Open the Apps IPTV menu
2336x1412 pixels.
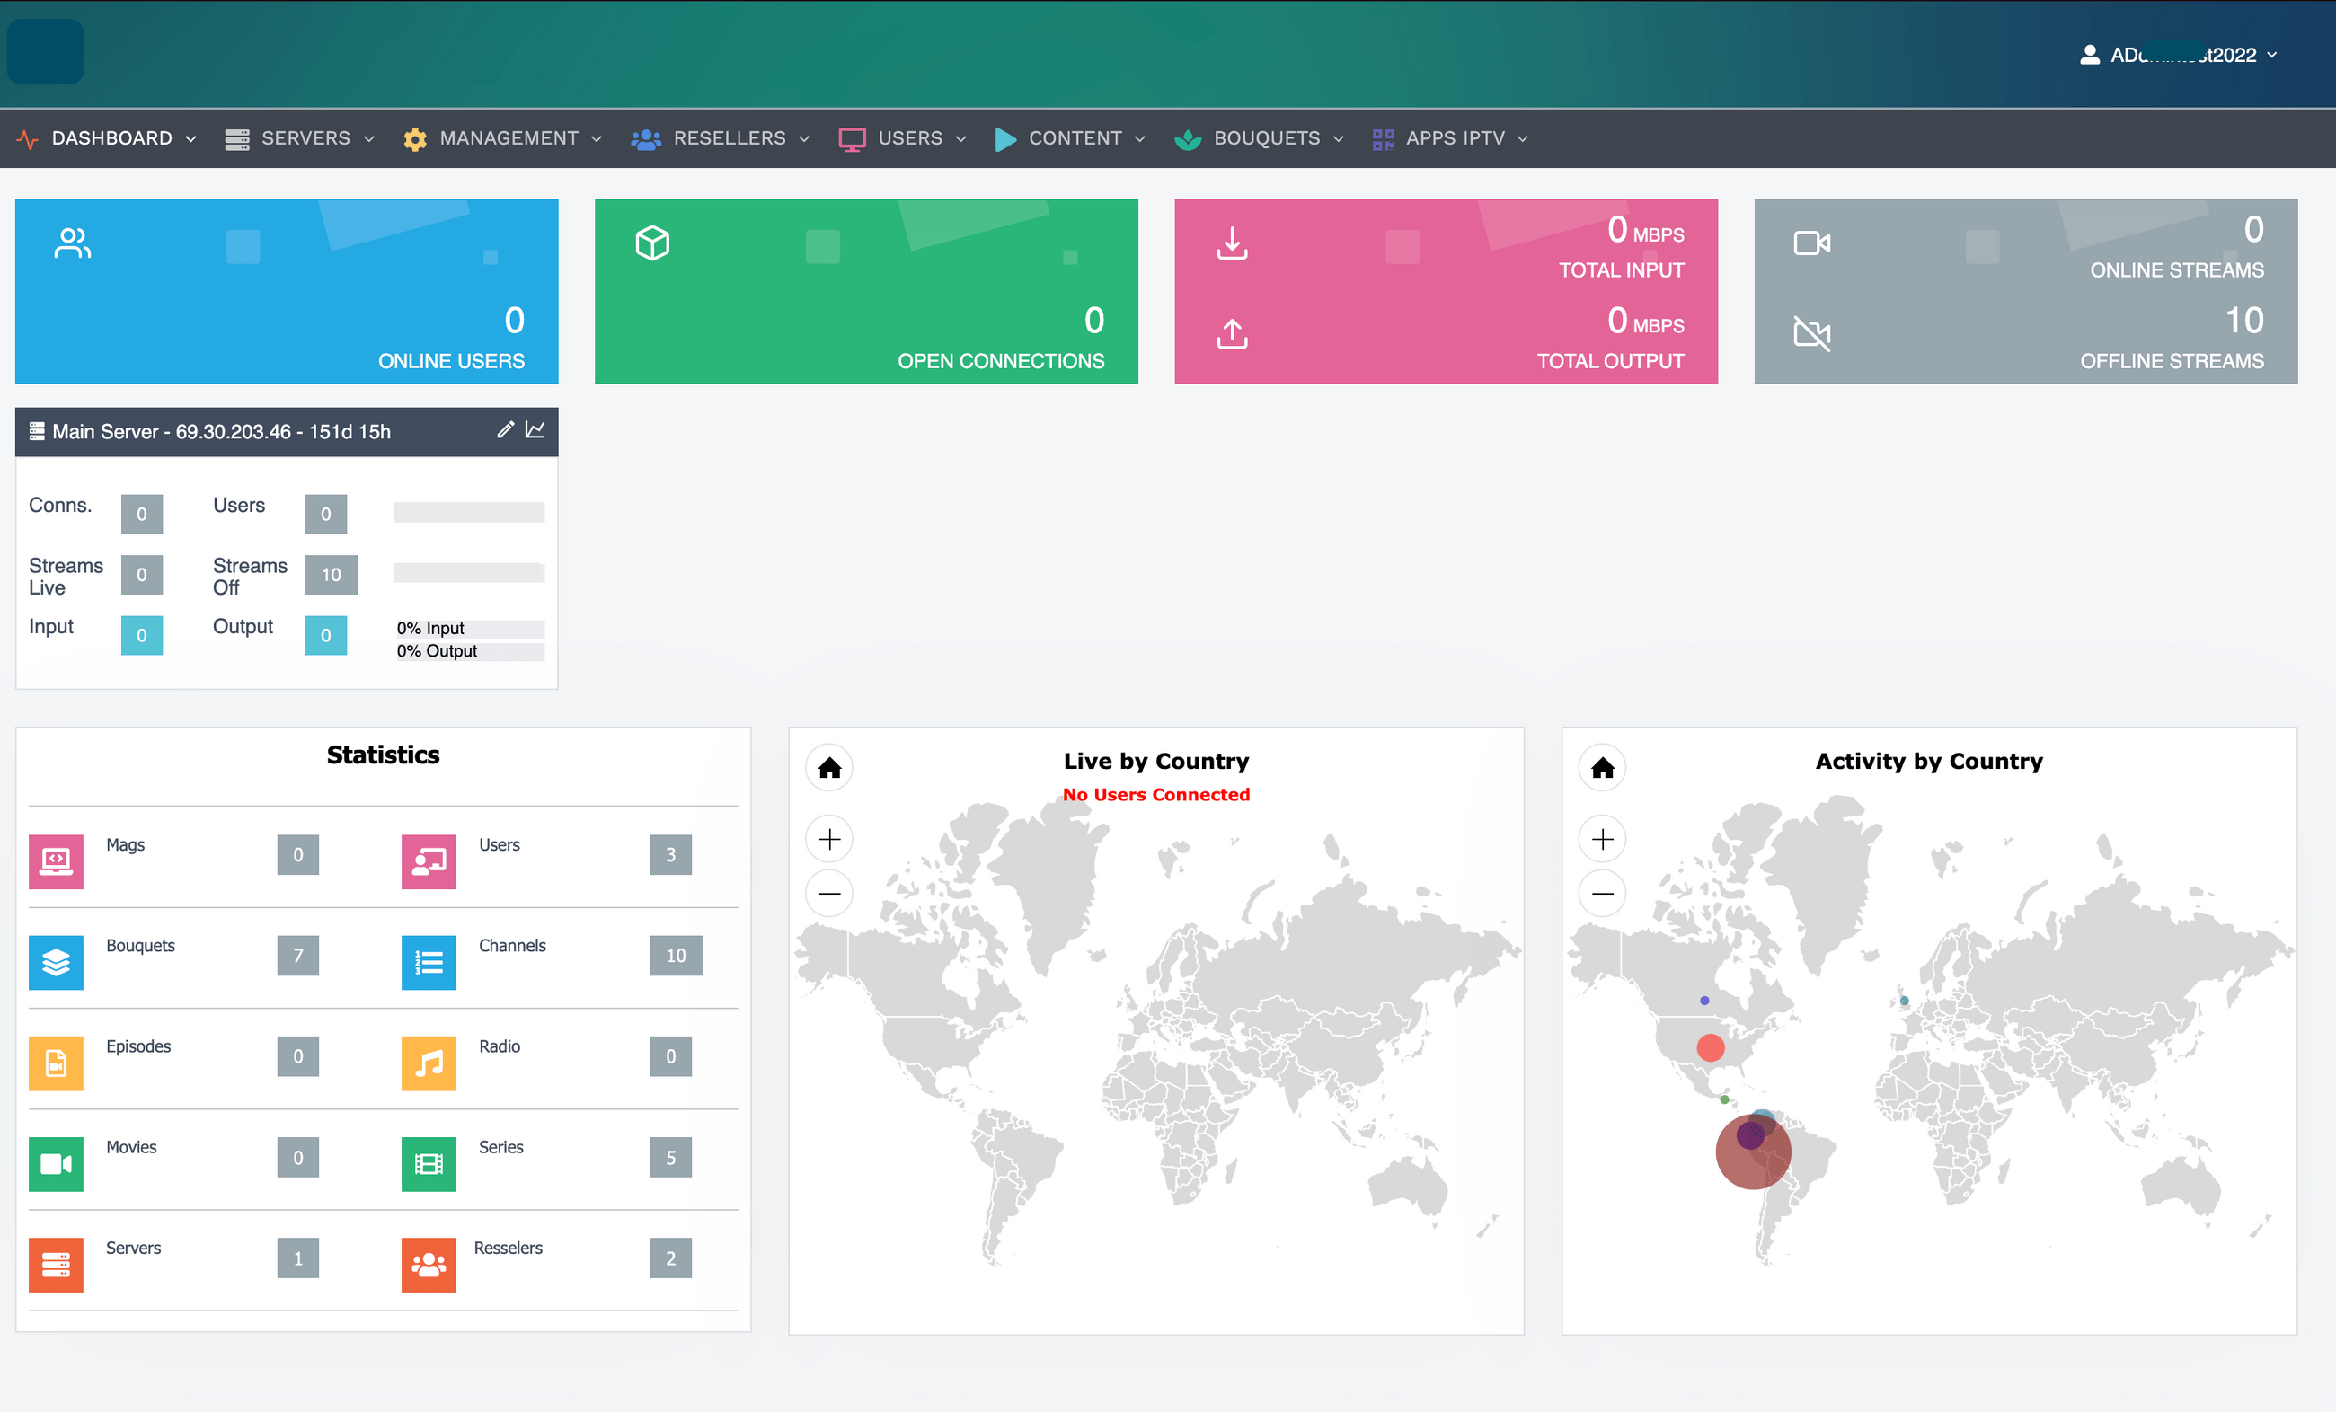tap(1450, 138)
